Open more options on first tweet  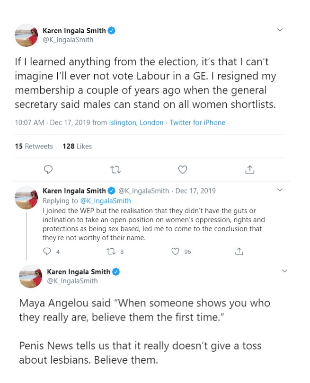coord(280,30)
